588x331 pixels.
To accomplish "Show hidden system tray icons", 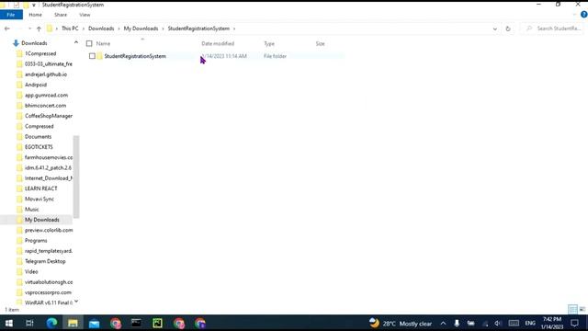I will click(x=443, y=324).
